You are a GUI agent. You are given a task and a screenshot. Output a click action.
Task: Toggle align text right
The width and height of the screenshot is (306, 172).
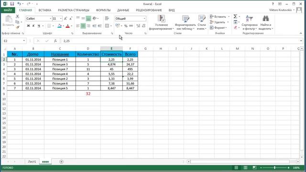(x=88, y=26)
